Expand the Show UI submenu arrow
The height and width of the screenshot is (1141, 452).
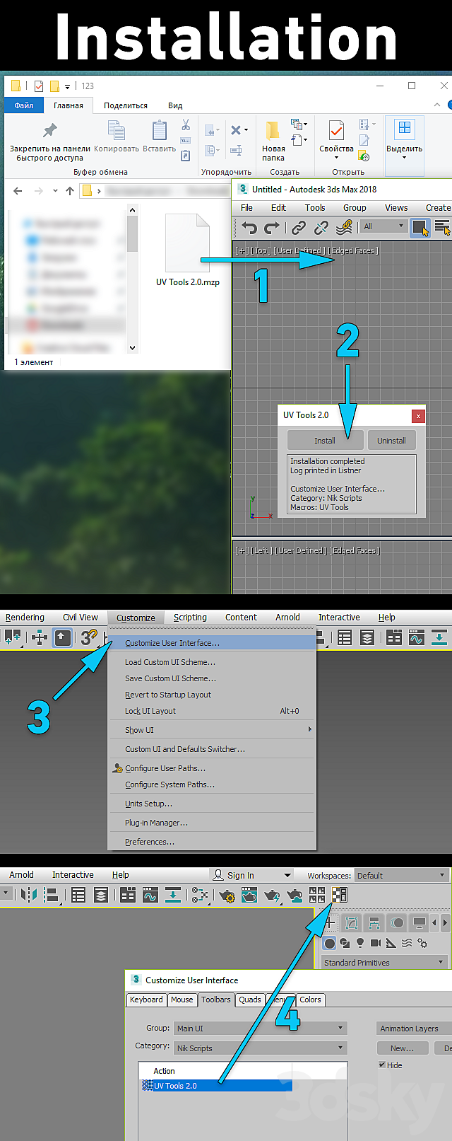point(309,729)
